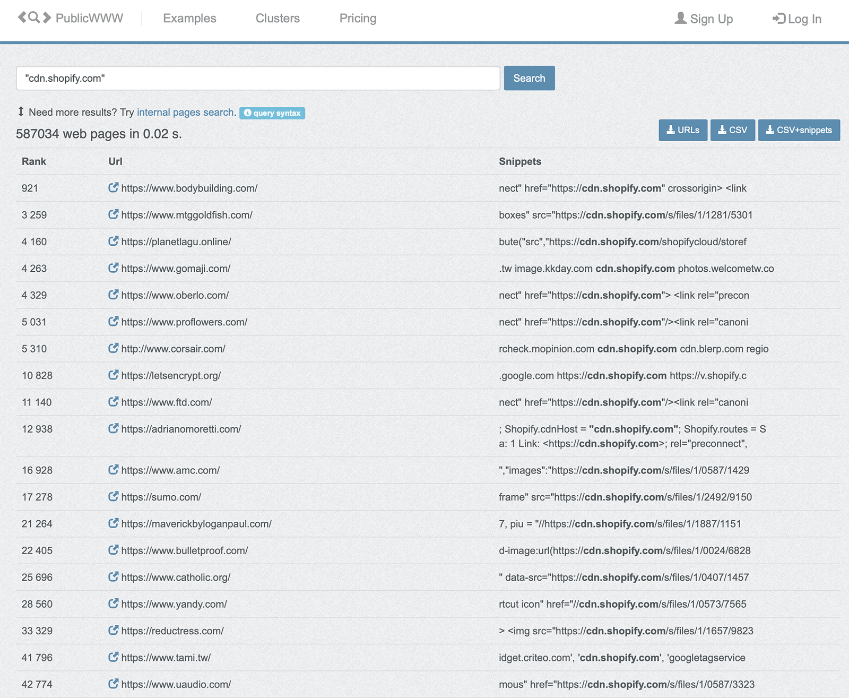Open https://reductress.com/ URL link
Image resolution: width=849 pixels, height=698 pixels.
pyautogui.click(x=172, y=631)
